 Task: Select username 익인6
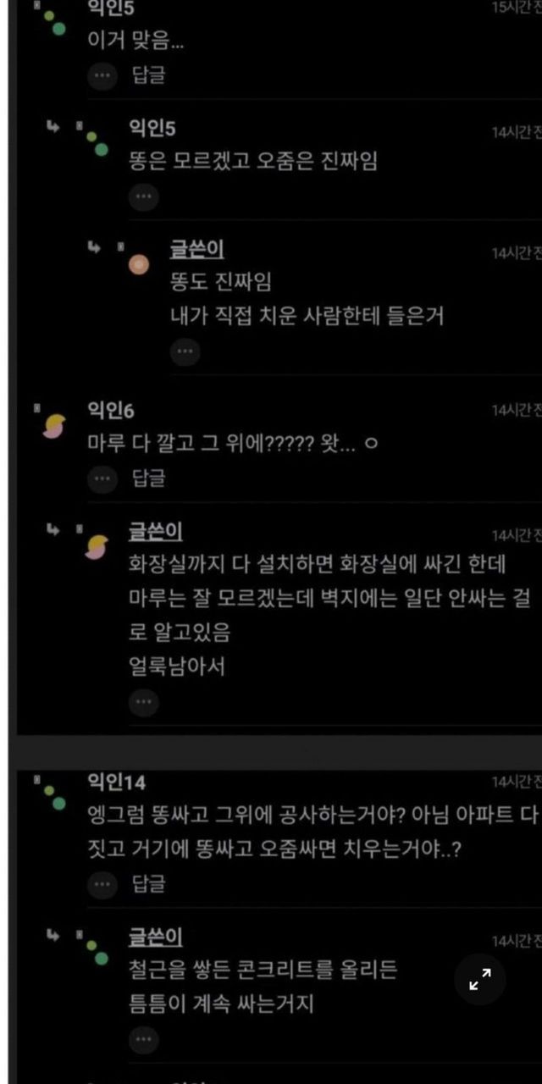click(111, 411)
